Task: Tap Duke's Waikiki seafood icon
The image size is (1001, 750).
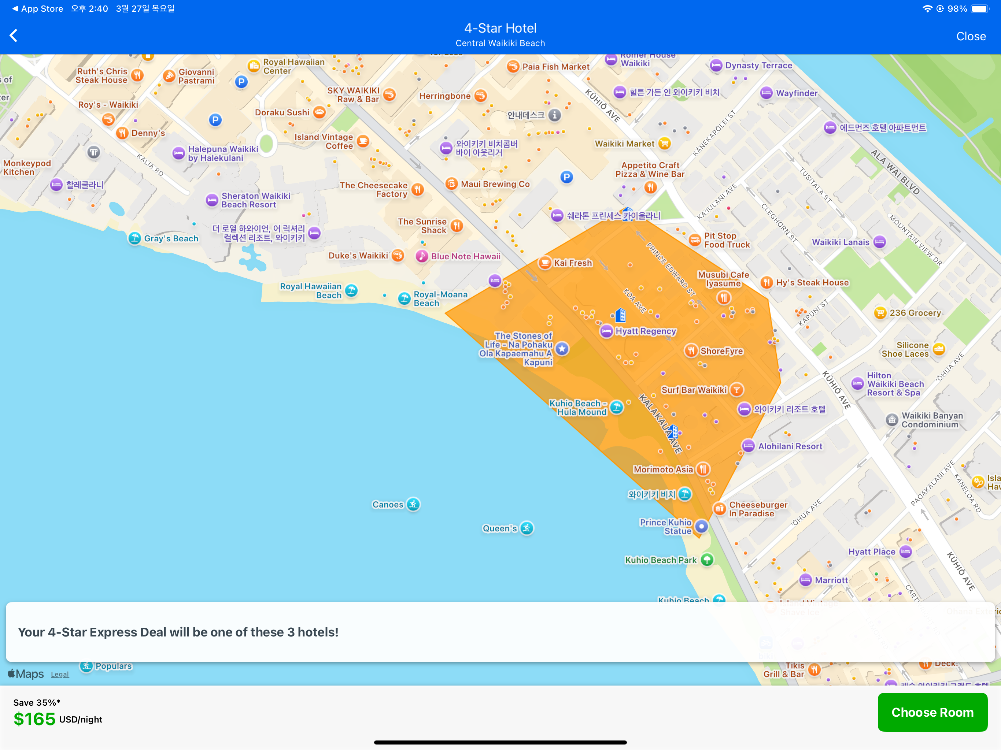Action: pos(398,256)
